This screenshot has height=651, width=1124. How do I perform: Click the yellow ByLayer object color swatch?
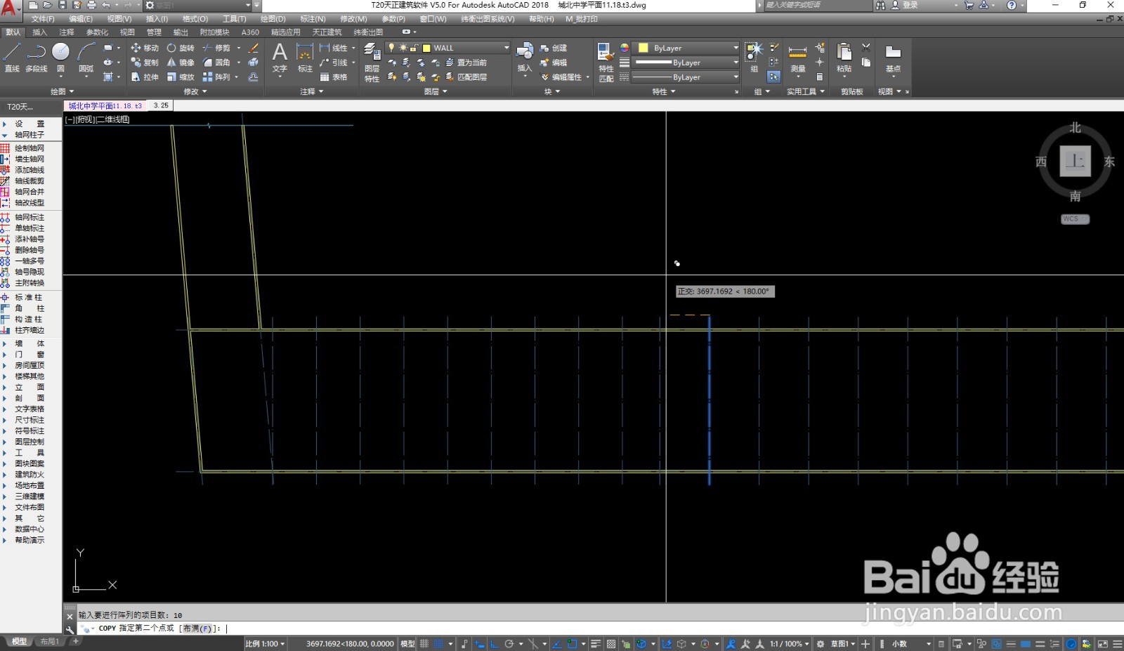pos(643,48)
